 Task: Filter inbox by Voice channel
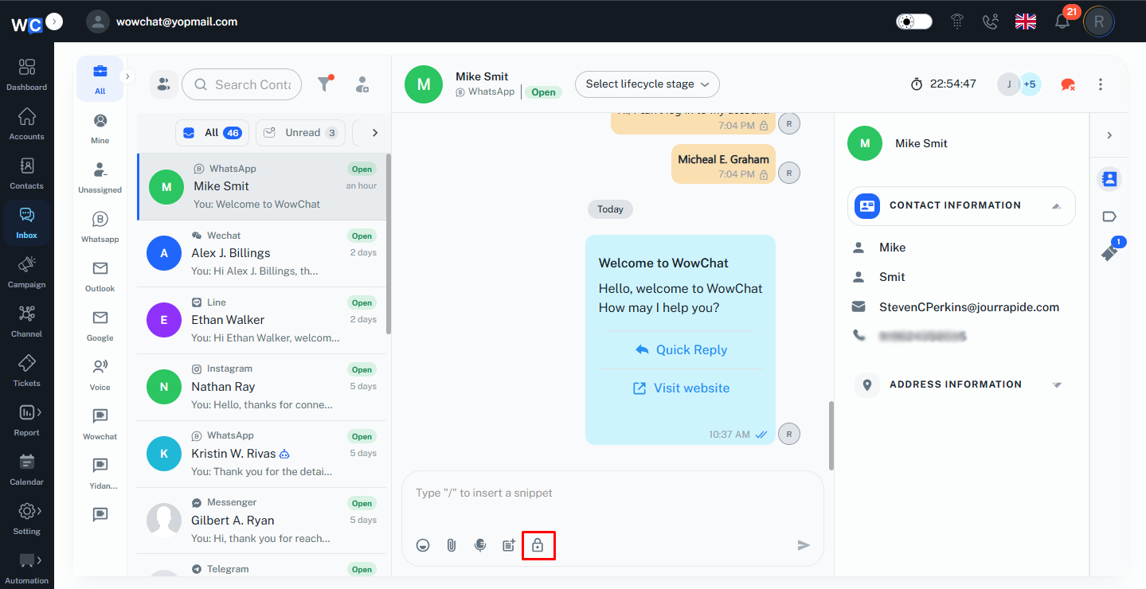point(100,376)
